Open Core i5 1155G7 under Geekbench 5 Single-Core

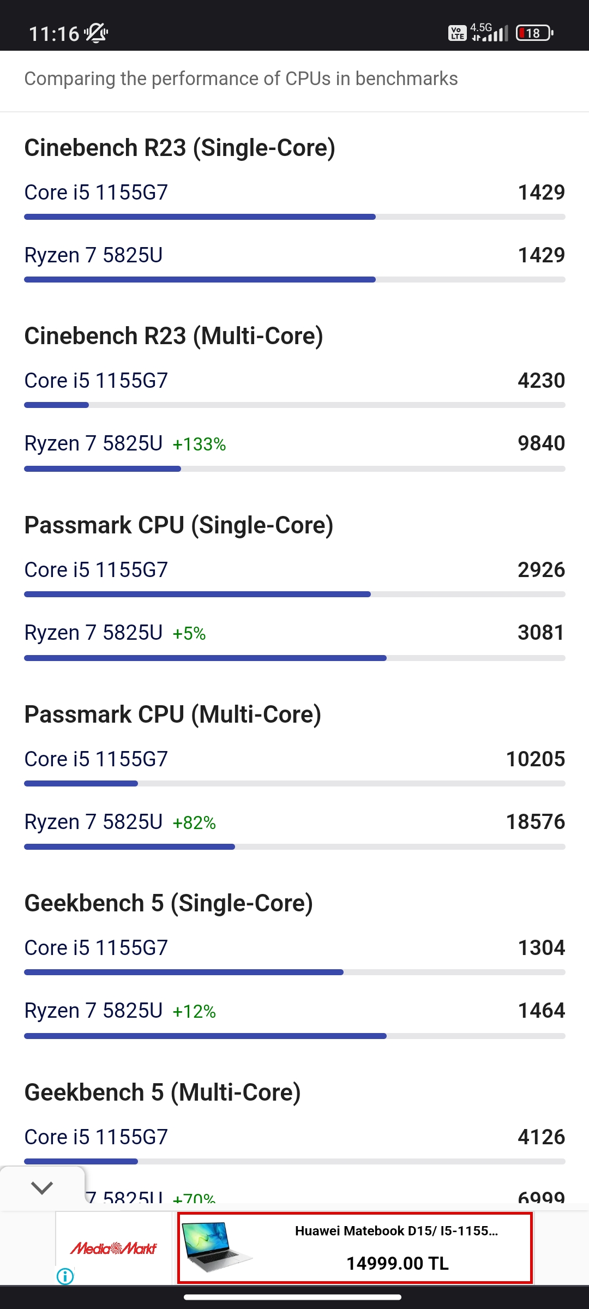point(96,948)
